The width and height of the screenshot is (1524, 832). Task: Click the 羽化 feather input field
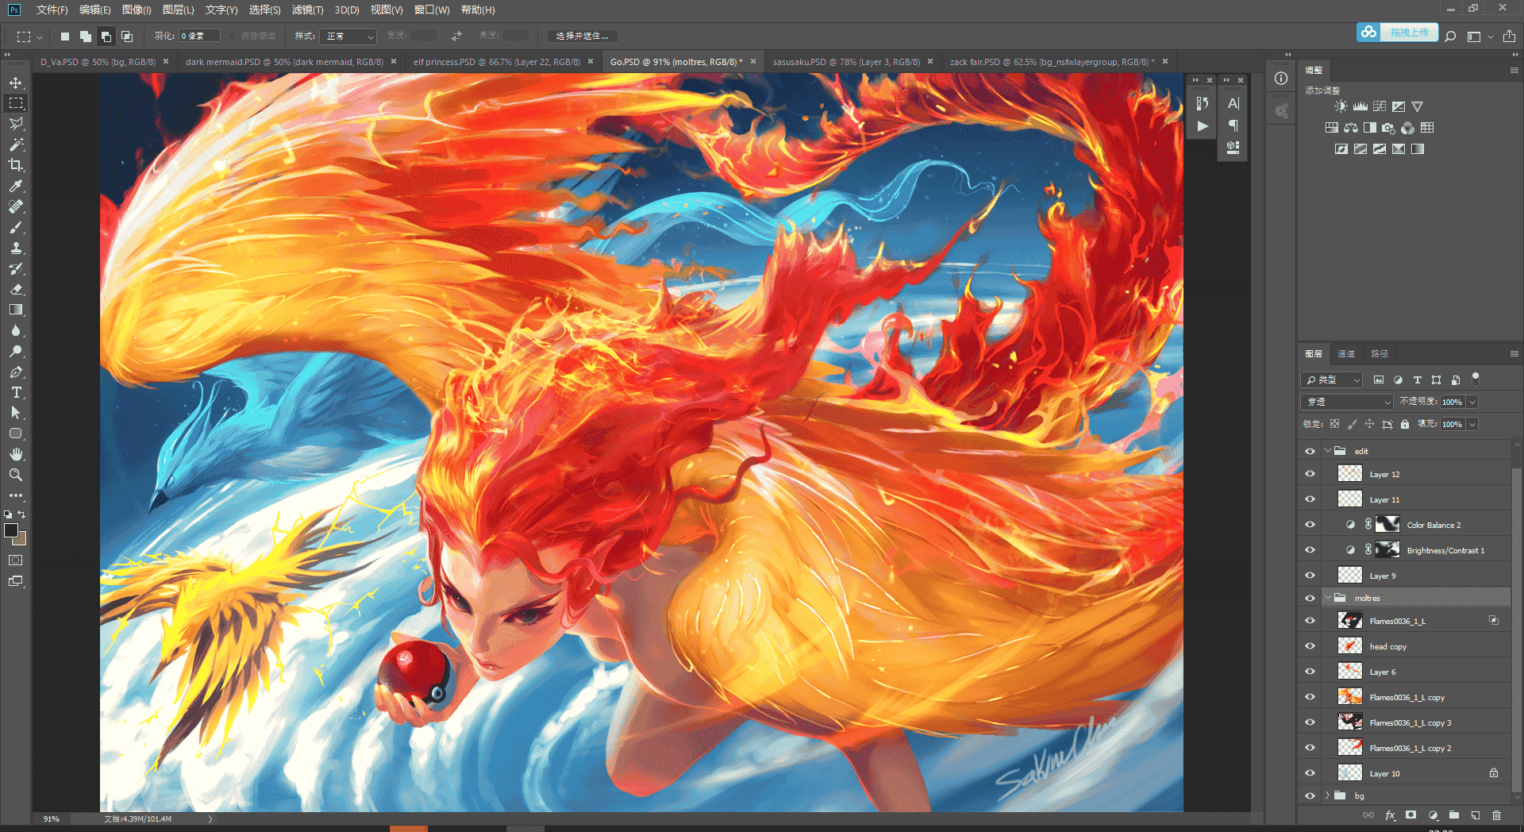(199, 37)
